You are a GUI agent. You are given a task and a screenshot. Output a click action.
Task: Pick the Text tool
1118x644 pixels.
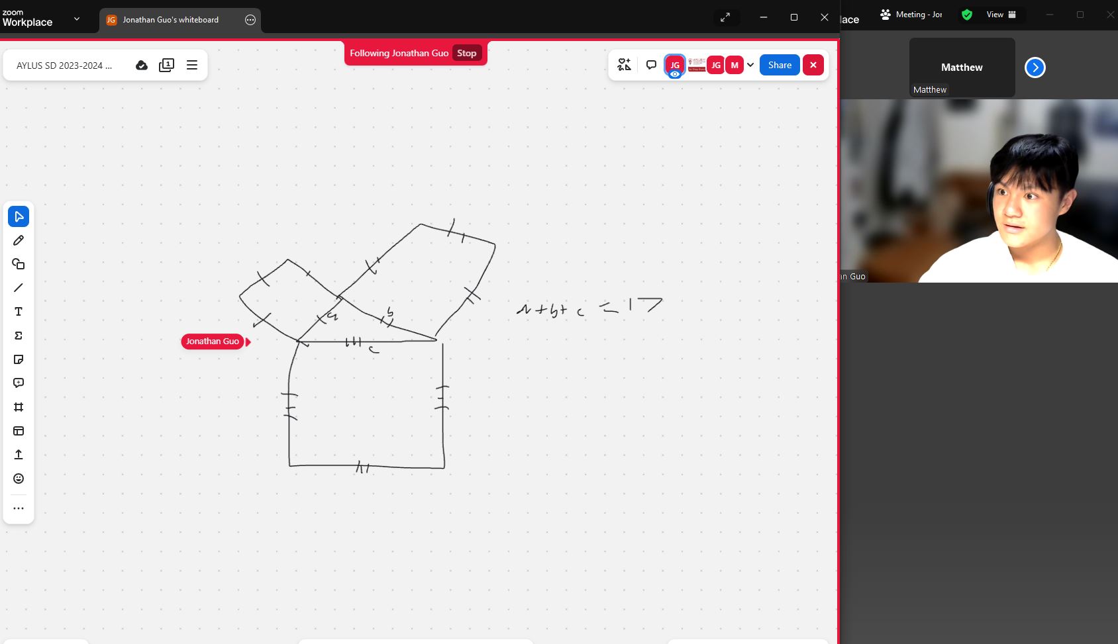[x=19, y=312]
